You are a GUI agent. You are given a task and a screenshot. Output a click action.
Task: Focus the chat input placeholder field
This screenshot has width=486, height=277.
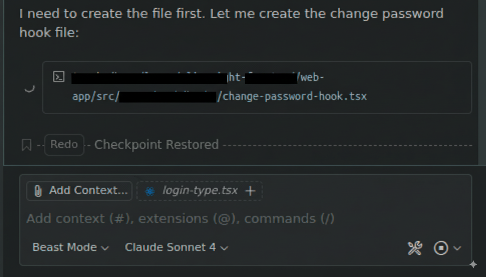click(181, 219)
